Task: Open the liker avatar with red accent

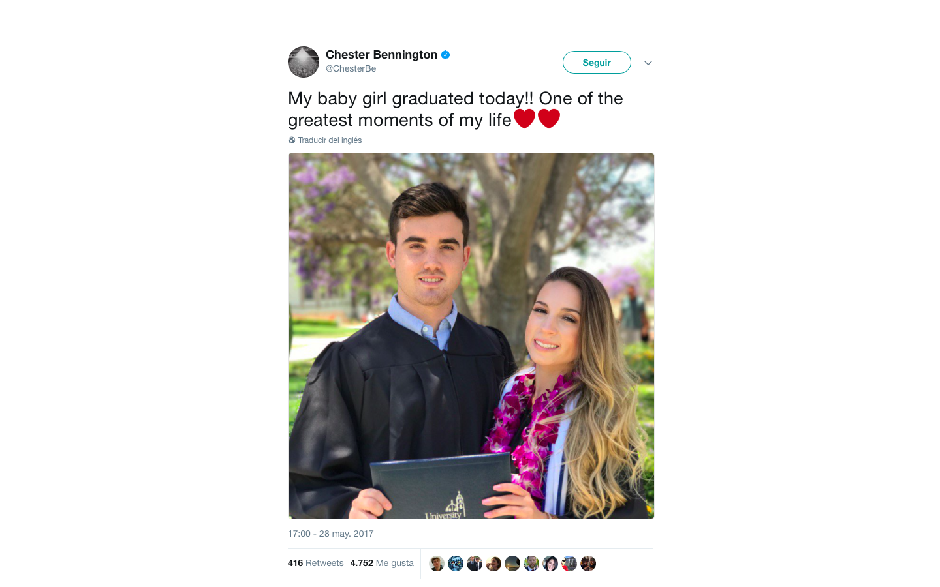Action: click(x=569, y=564)
